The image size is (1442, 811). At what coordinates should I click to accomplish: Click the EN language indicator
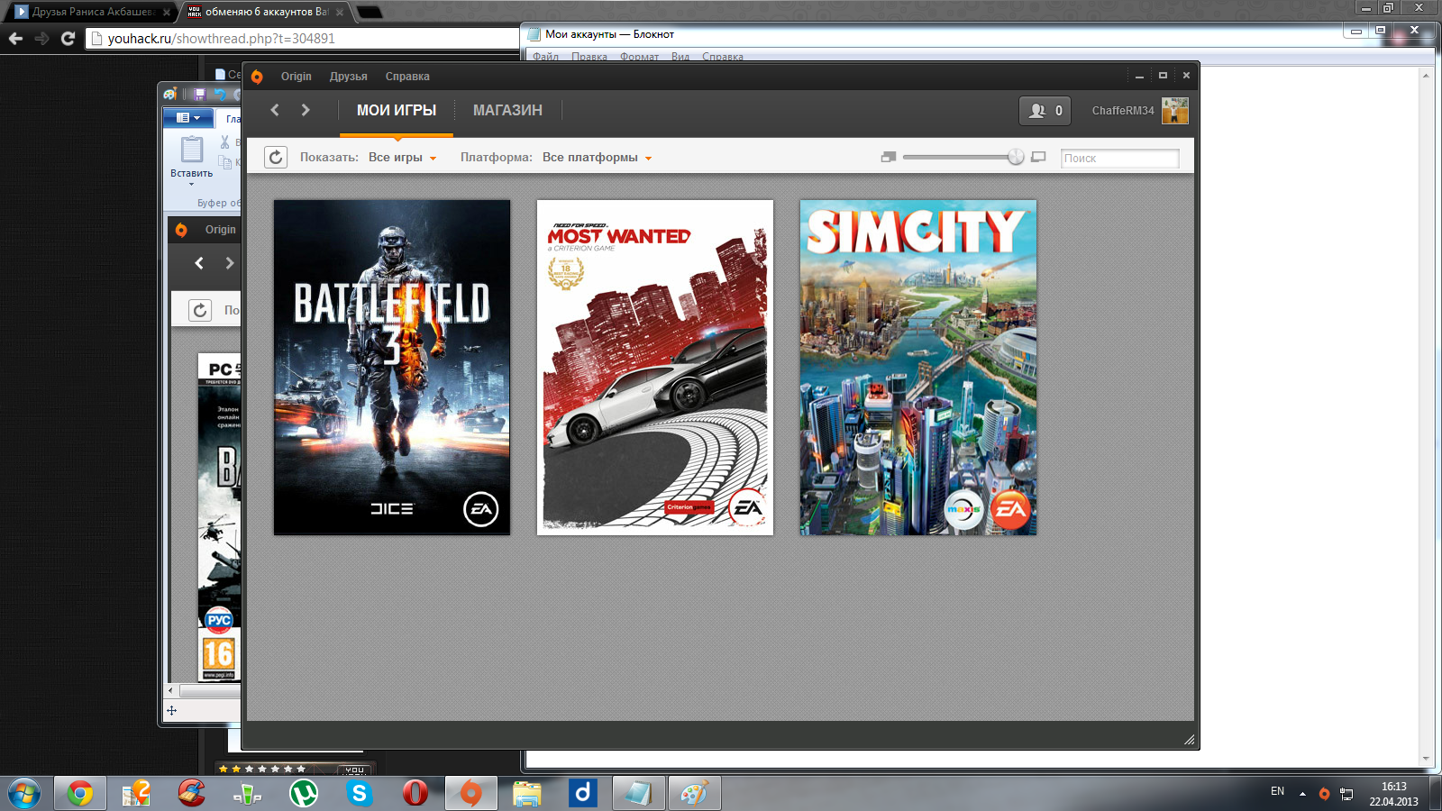pos(1277,791)
